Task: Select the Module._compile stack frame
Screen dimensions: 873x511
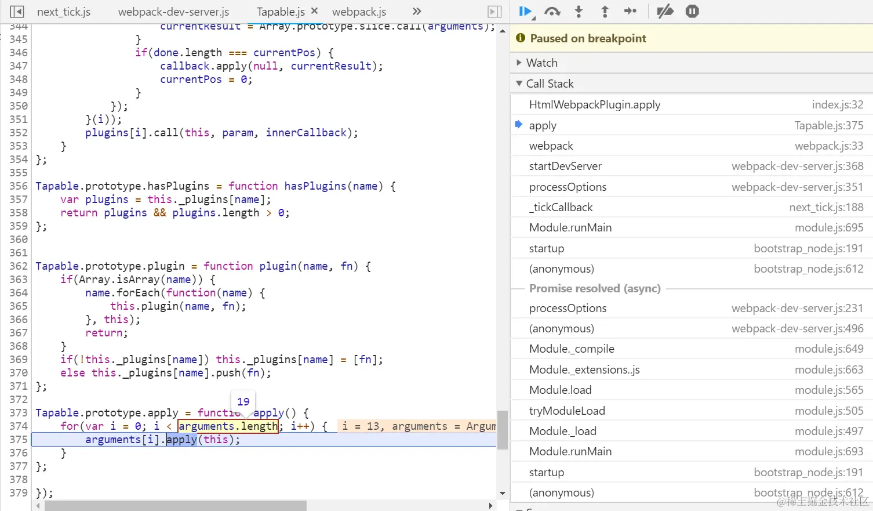Action: (x=692, y=349)
